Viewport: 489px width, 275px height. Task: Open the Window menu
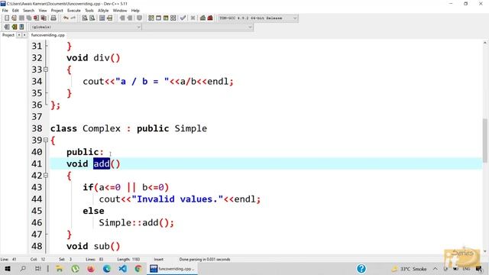coord(120,10)
